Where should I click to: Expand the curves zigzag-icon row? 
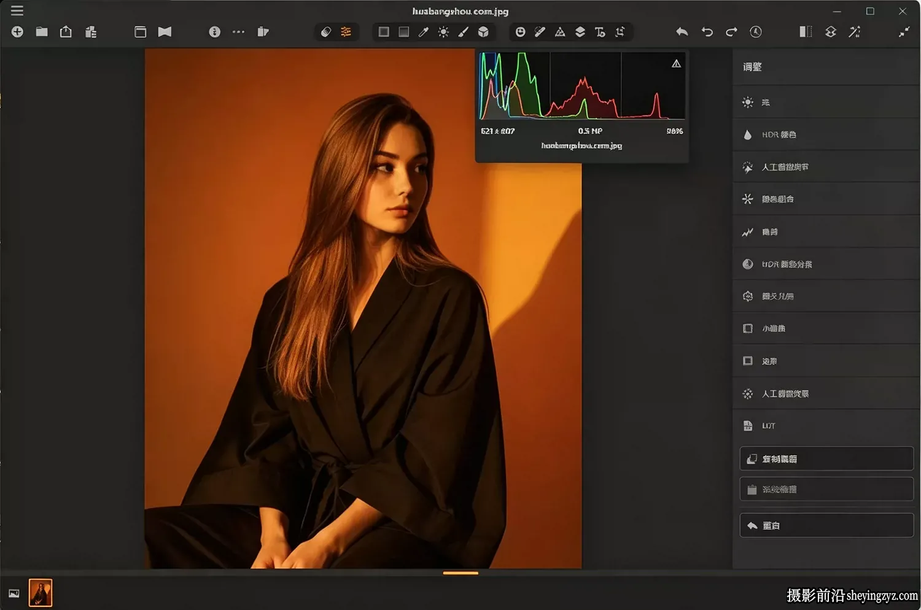click(x=826, y=232)
